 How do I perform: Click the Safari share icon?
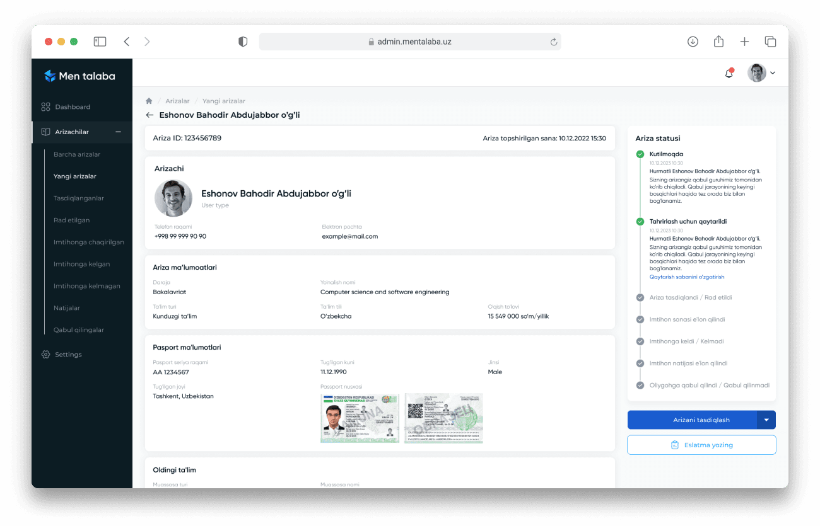click(718, 42)
